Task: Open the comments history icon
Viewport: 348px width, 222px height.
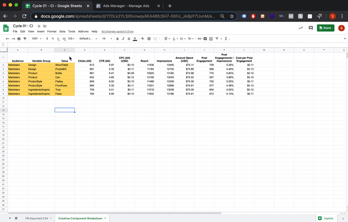Action: click(311, 28)
